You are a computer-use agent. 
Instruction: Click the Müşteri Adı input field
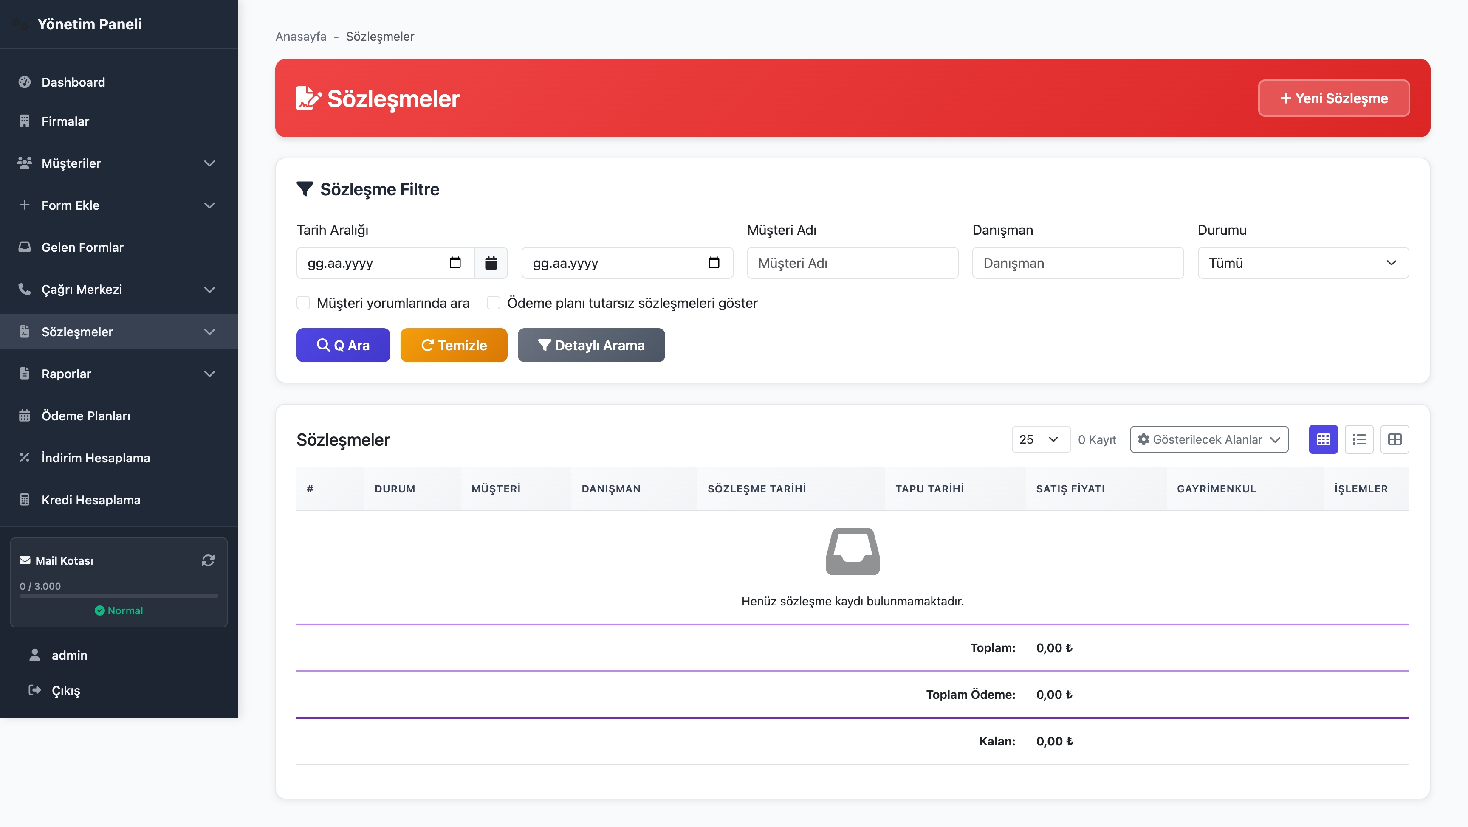852,262
